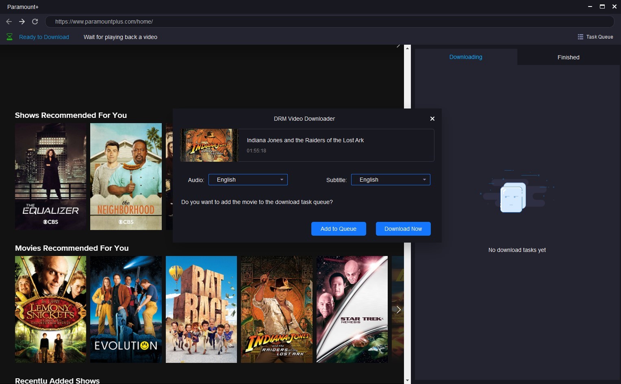This screenshot has height=384, width=621.
Task: Expand the Subtitle language dropdown
Action: point(391,180)
